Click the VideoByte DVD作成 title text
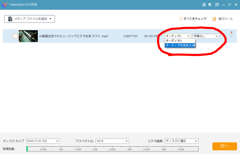 point(23,5)
